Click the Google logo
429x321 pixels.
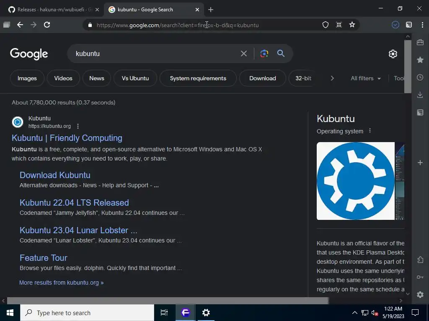point(29,54)
